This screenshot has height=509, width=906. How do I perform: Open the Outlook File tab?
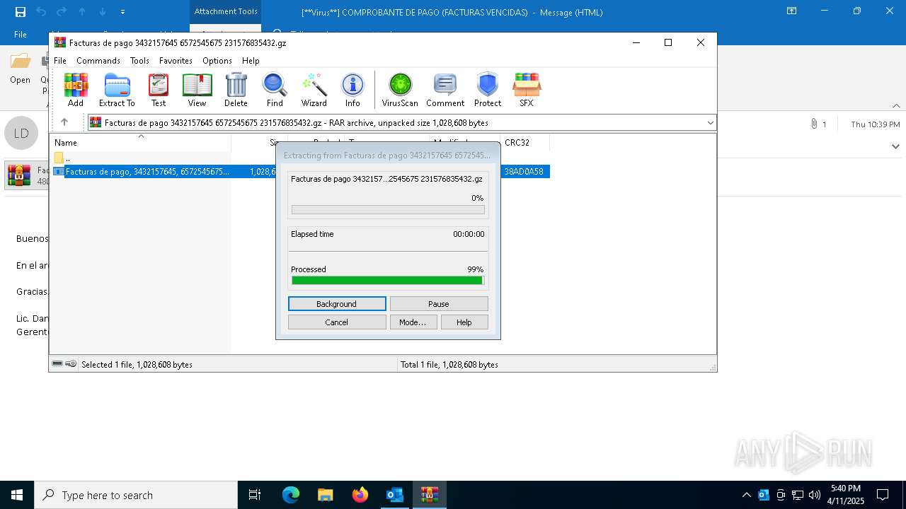(21, 34)
